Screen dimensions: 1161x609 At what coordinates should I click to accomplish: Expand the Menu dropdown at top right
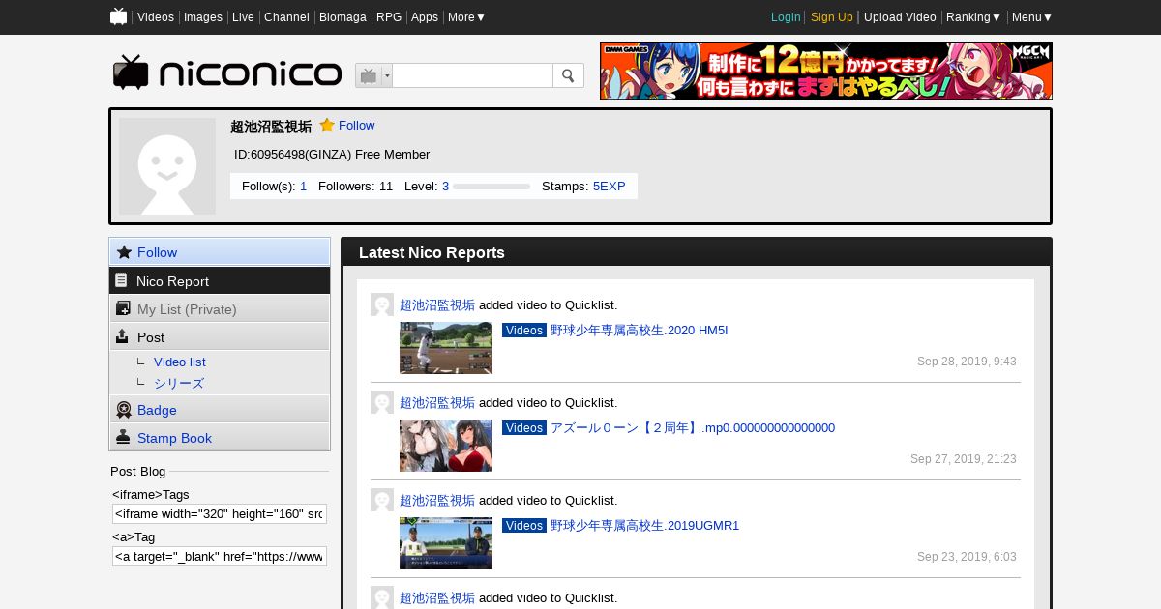tap(1032, 17)
